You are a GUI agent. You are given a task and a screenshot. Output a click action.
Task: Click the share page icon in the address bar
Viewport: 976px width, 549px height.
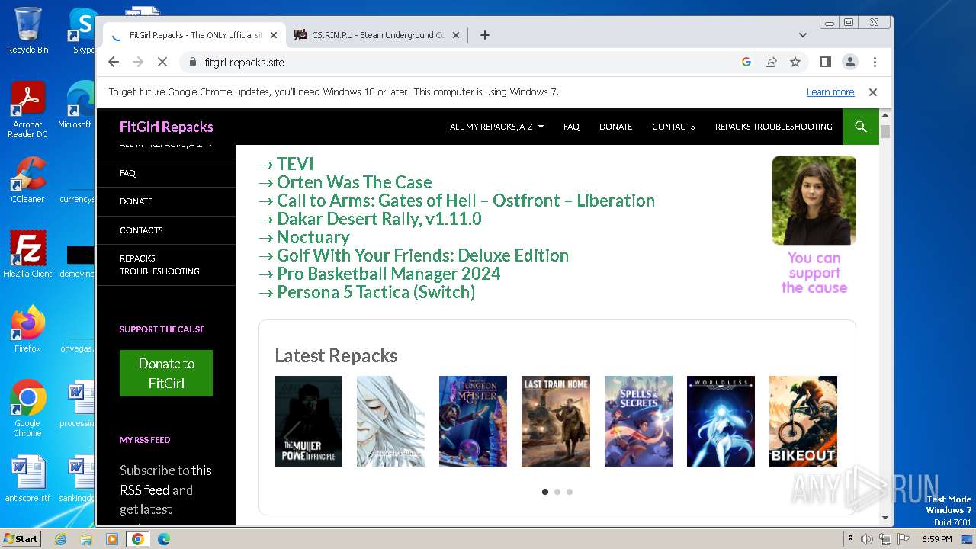pyautogui.click(x=771, y=63)
